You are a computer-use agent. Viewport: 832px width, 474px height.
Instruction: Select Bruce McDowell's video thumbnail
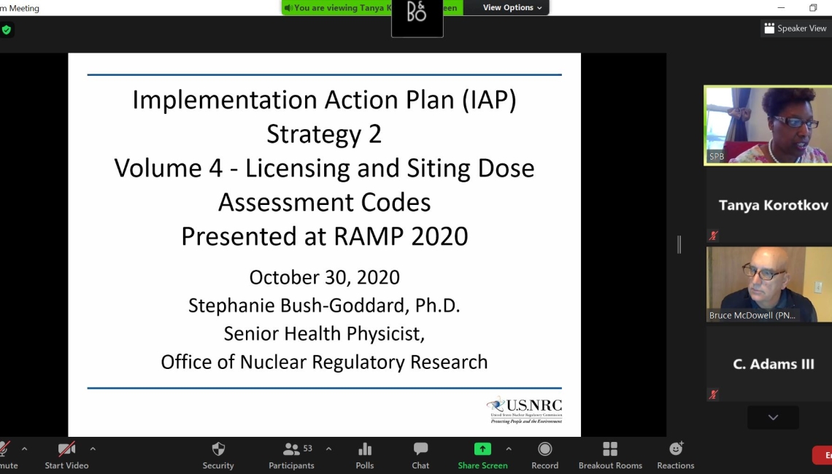point(769,284)
